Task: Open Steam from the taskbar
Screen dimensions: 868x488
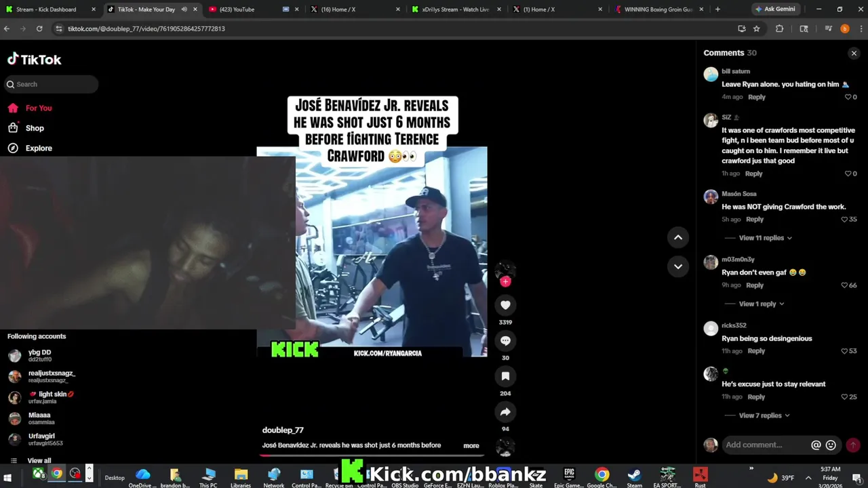Action: (634, 476)
